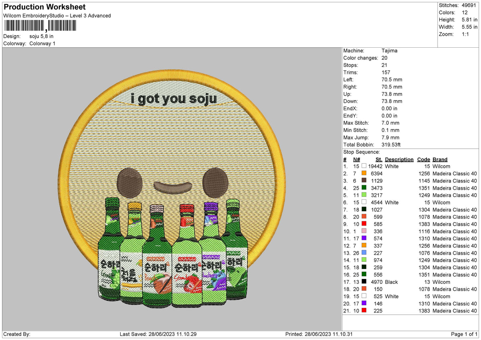481x340 pixels.
Task: Select the orange swatch in stop 2
Action: pyautogui.click(x=364, y=173)
